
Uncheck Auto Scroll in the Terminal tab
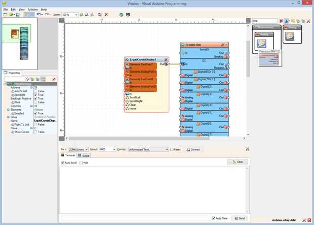pyautogui.click(x=62, y=162)
